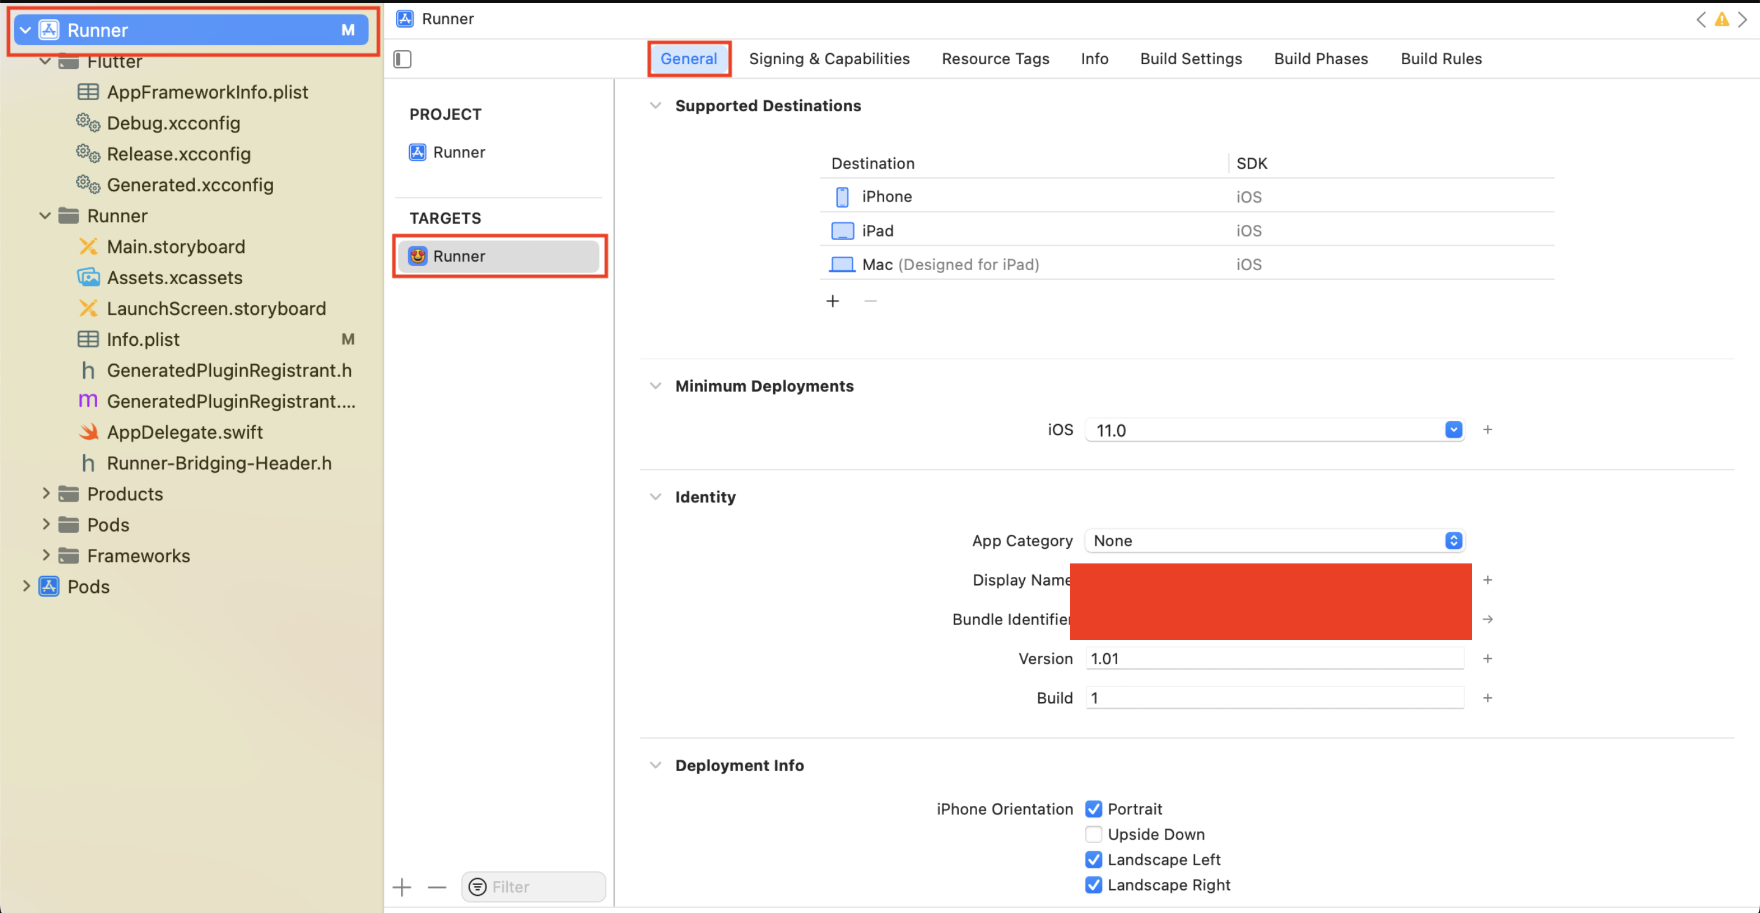
Task: Click the remove target minus button at bottom
Action: pyautogui.click(x=436, y=887)
